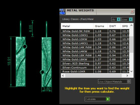This screenshot has height=105, width=140.
Task: Click the Metal Weights scale icon
Action: pos(62,12)
